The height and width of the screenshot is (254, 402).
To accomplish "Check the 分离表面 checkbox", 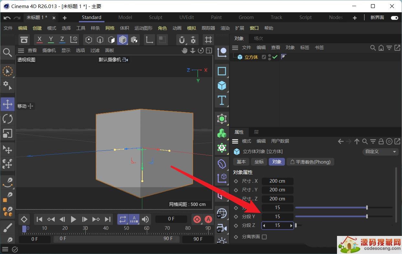I will click(x=264, y=237).
